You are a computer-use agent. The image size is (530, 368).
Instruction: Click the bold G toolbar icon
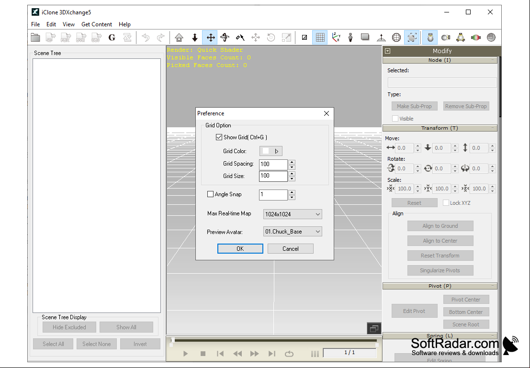click(x=112, y=37)
